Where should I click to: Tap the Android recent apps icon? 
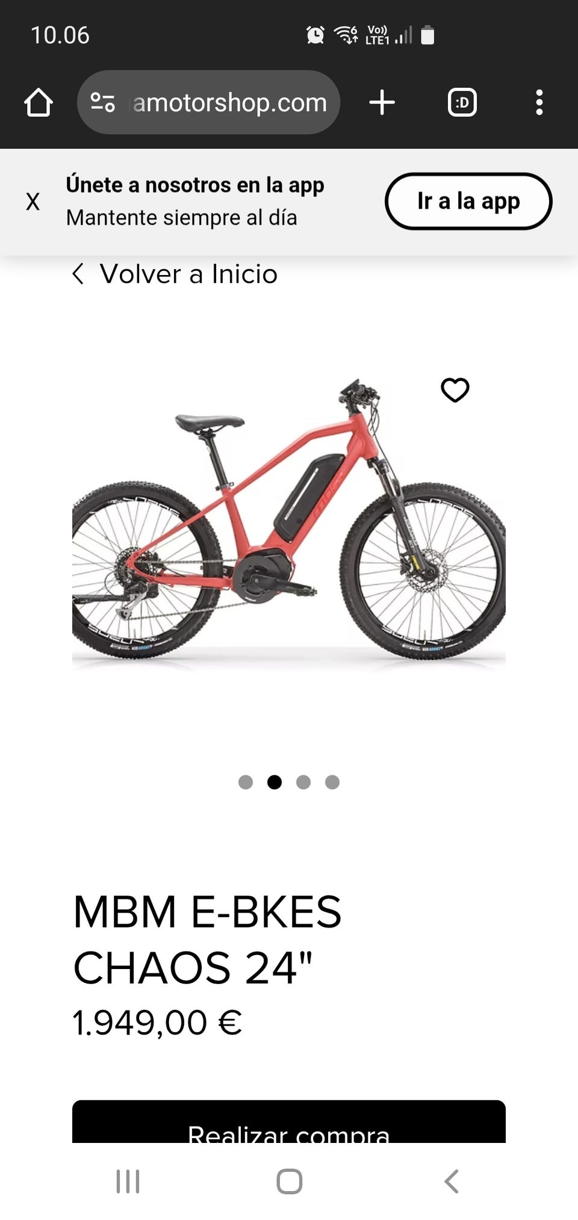click(x=128, y=1181)
